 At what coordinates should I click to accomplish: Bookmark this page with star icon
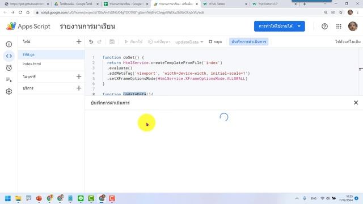340,12
